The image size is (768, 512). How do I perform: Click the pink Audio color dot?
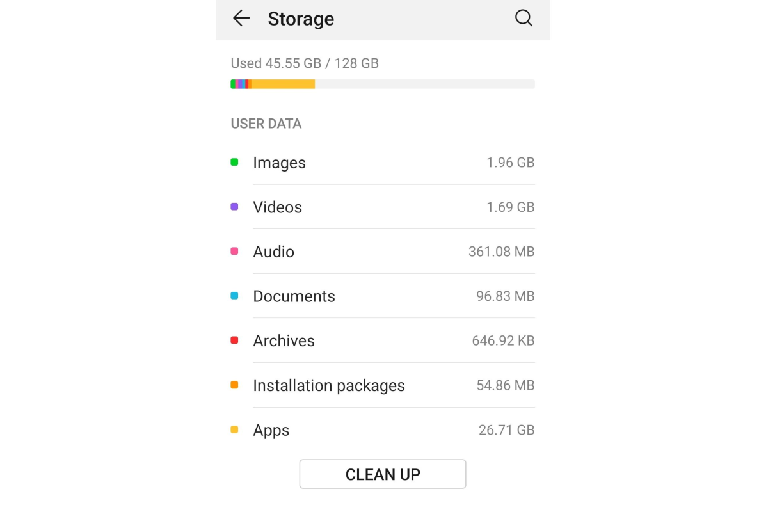point(234,252)
